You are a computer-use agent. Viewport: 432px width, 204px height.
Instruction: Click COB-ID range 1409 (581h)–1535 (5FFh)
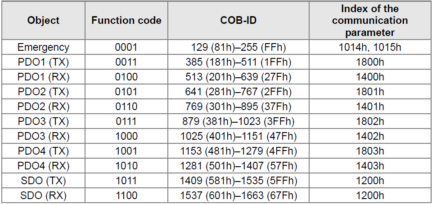coord(238,181)
